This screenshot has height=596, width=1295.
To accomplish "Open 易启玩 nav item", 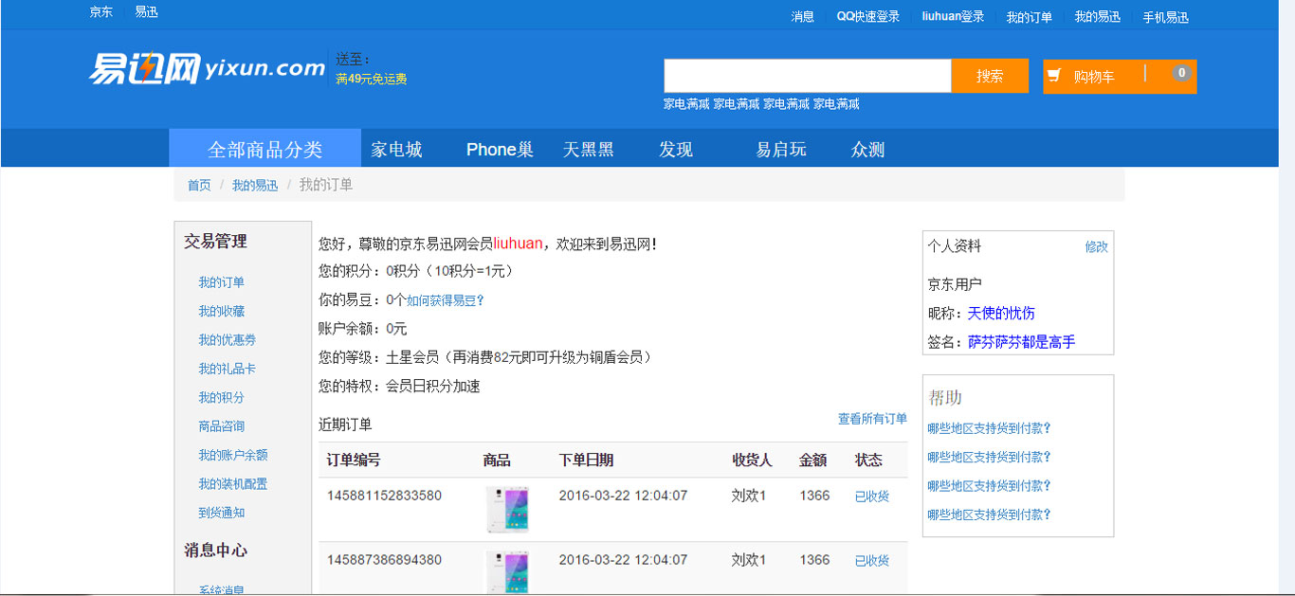I will pyautogui.click(x=781, y=150).
